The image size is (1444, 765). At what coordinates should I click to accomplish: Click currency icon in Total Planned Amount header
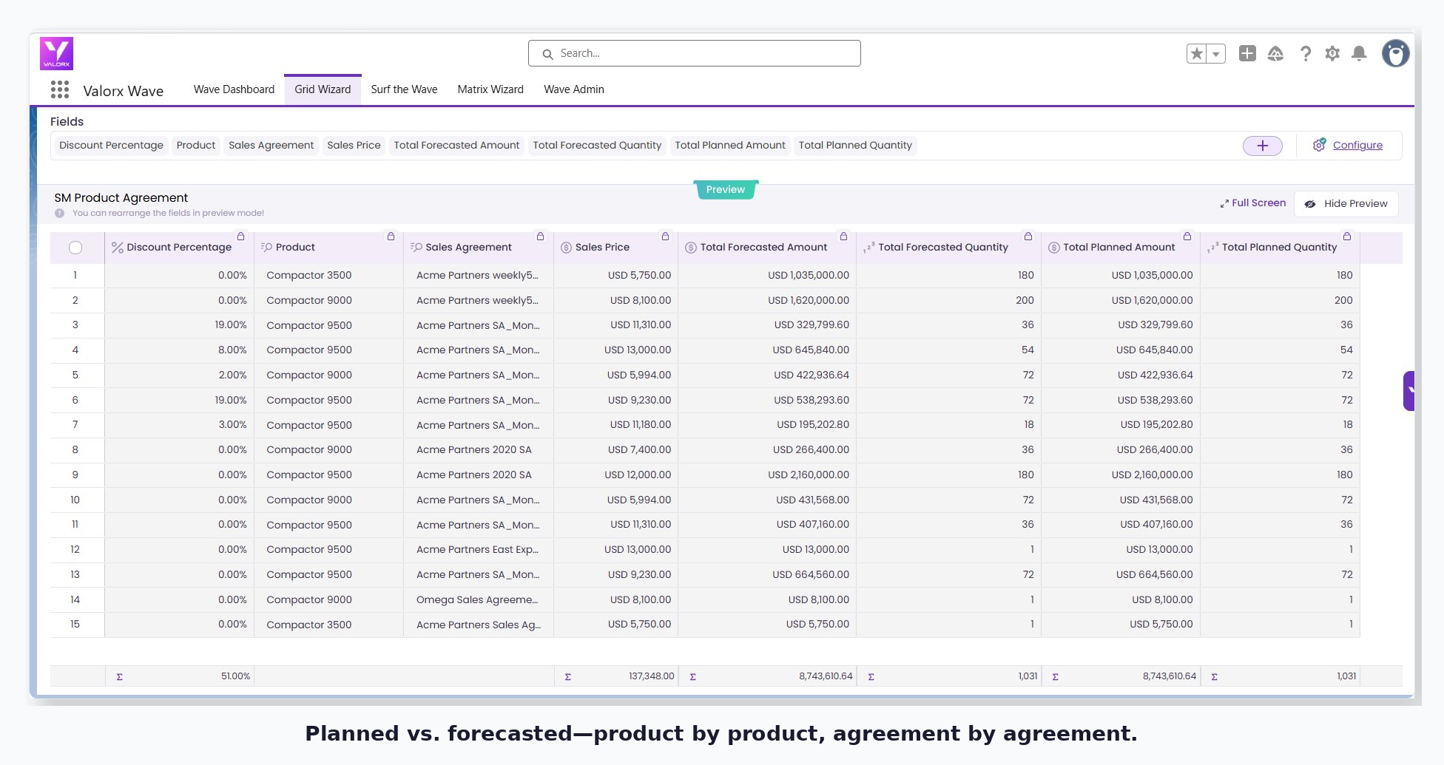[1054, 248]
